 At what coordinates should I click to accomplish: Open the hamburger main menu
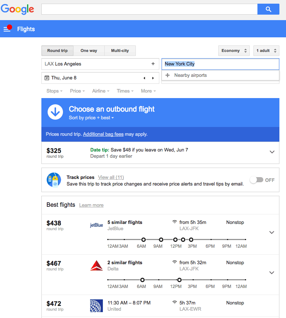click(x=7, y=29)
